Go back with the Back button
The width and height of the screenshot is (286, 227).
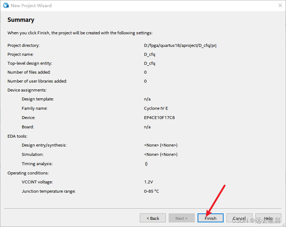pyautogui.click(x=153, y=218)
